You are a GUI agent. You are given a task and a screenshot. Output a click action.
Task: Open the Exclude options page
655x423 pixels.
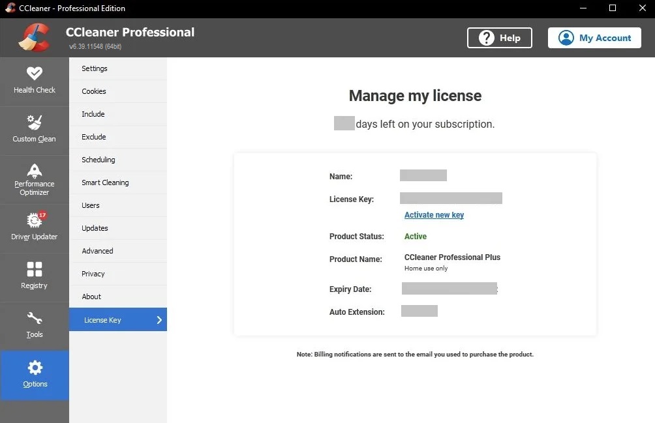pos(118,137)
